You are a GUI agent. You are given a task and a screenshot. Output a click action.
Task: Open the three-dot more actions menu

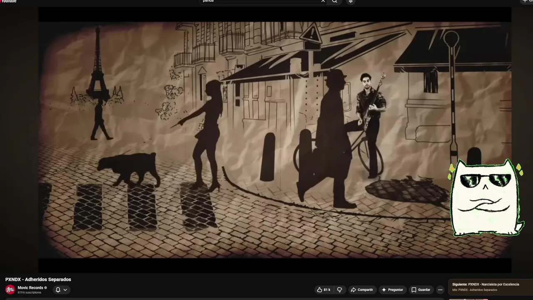(440, 290)
